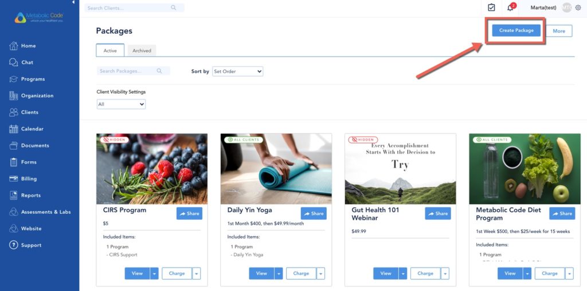Image resolution: width=587 pixels, height=291 pixels.
Task: Click ALL CLIENTS badge on Daily Yin Yoga
Action: pyautogui.click(x=243, y=139)
